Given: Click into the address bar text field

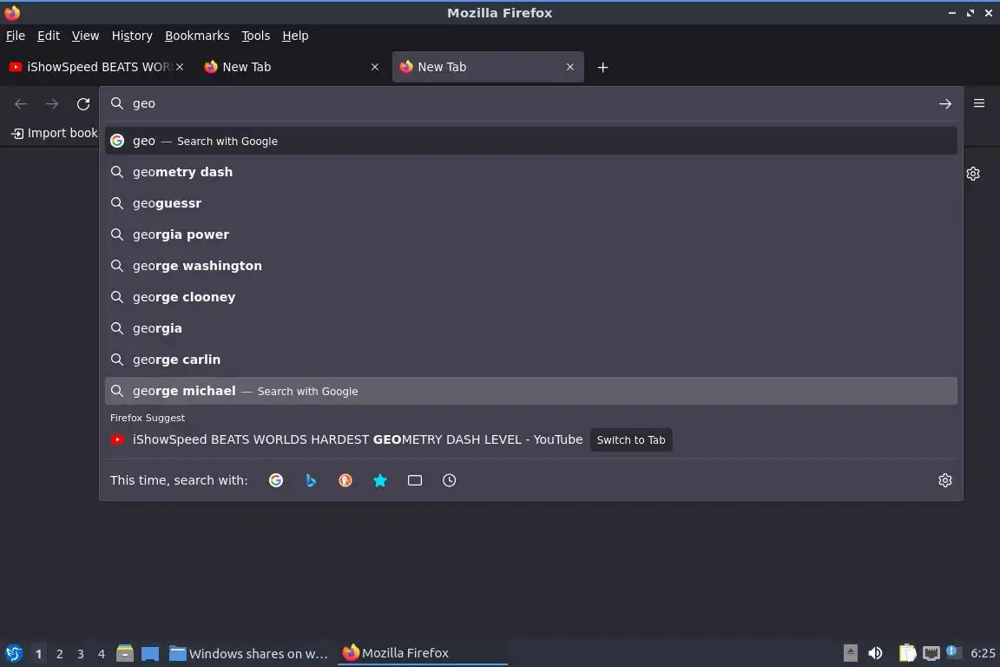Looking at the screenshot, I should [x=530, y=103].
